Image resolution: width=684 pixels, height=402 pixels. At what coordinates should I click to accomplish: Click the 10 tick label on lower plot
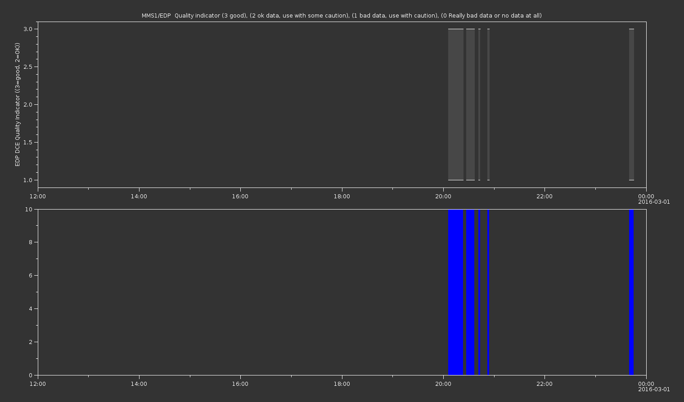[x=29, y=210]
